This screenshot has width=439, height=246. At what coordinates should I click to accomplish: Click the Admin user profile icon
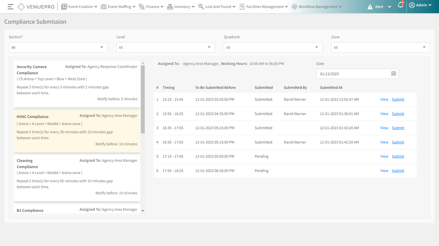tap(412, 5)
